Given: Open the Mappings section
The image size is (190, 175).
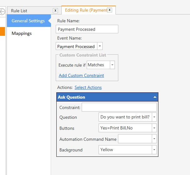Looking at the screenshot, I should tap(22, 33).
